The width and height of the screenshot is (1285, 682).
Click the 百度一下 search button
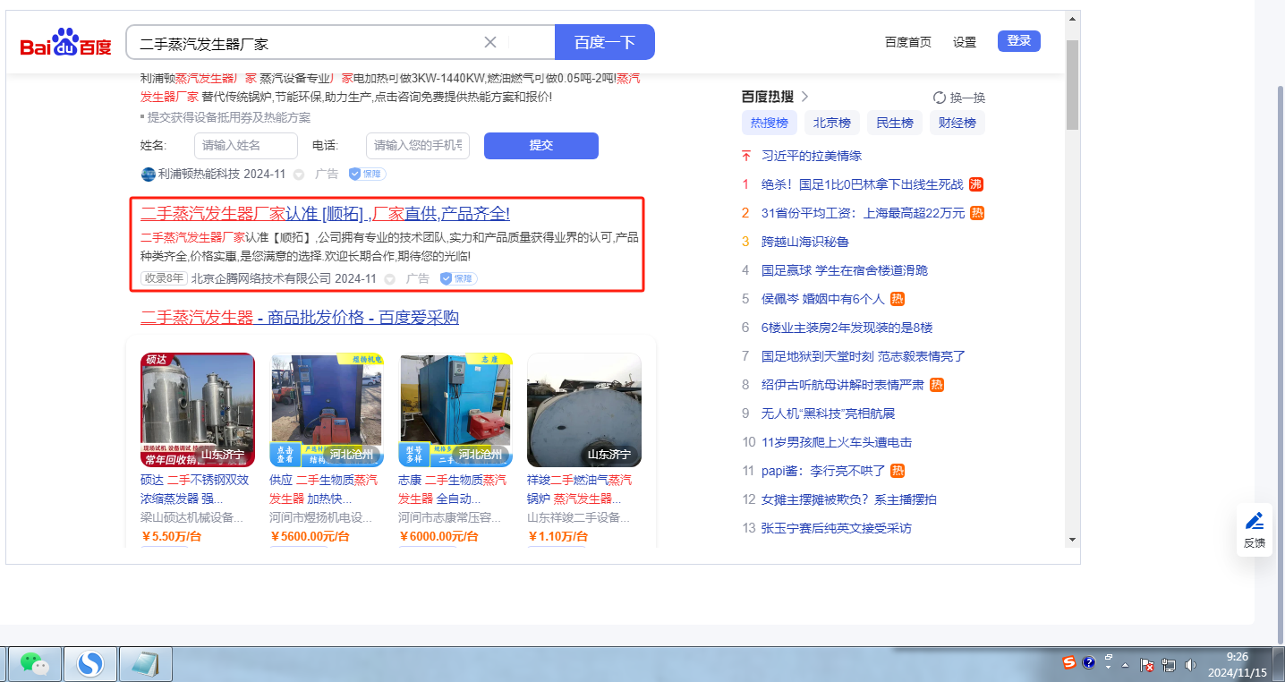pos(605,42)
